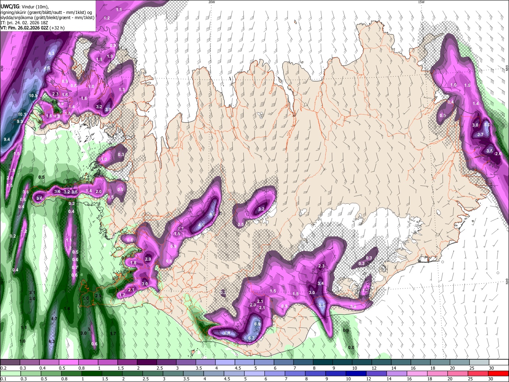The height and width of the screenshot is (382, 509).
Task: Pick magenta swatch between 0.5 and 0.8, upper legend
Action: click(x=68, y=362)
